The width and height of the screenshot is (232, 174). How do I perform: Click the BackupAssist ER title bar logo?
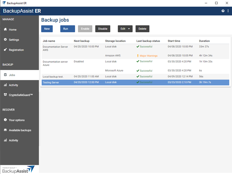[x=4, y=3]
